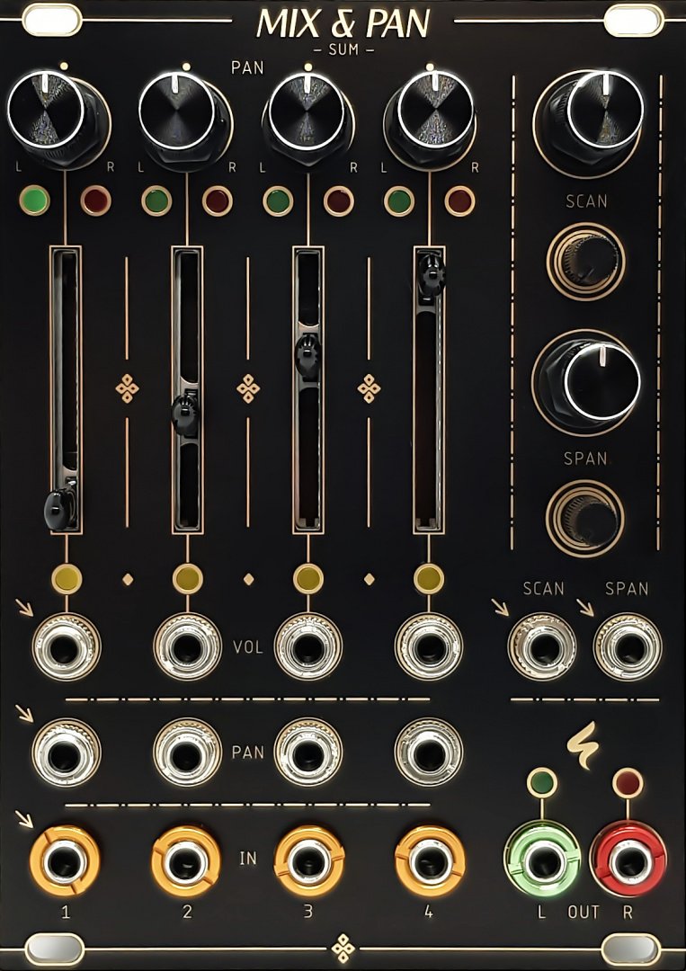
Task: Click the small SPAN attenuator knob
Action: pos(584,519)
